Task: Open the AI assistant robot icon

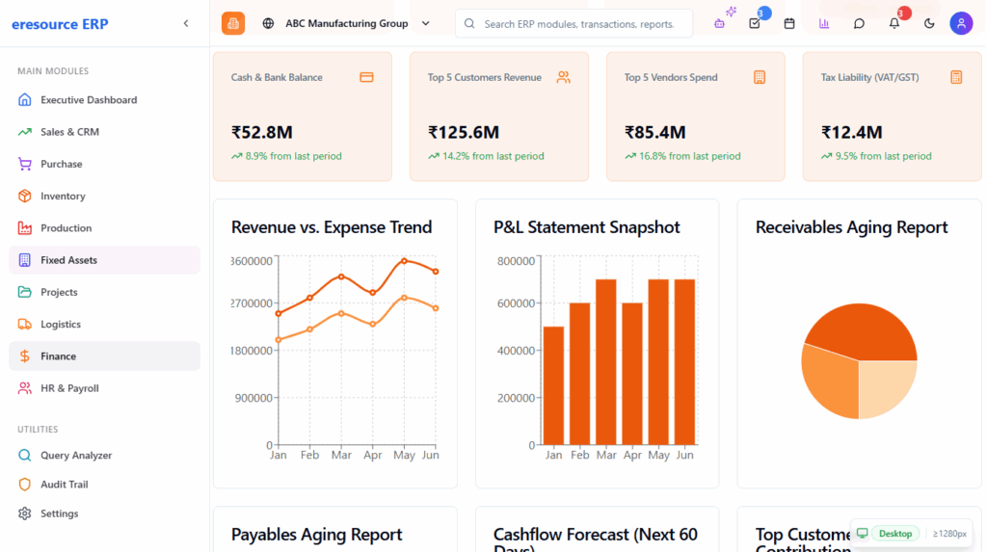Action: click(720, 23)
